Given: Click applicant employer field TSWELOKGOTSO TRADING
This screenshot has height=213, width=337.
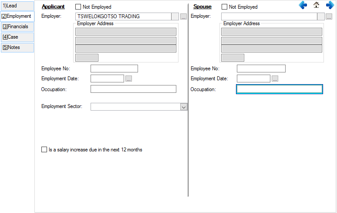Looking at the screenshot, I should (x=123, y=16).
